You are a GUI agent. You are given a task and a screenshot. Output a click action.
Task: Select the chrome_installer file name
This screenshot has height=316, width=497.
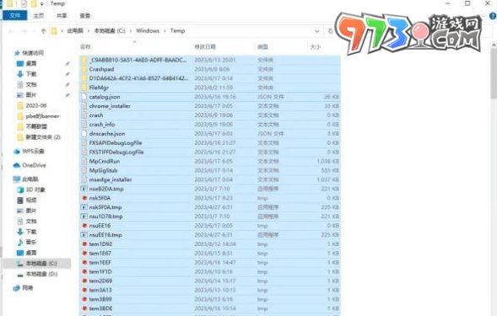110,106
